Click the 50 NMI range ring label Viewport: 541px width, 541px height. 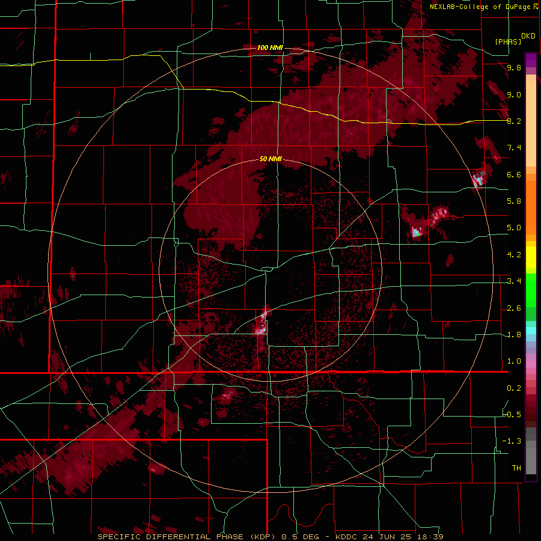270,159
